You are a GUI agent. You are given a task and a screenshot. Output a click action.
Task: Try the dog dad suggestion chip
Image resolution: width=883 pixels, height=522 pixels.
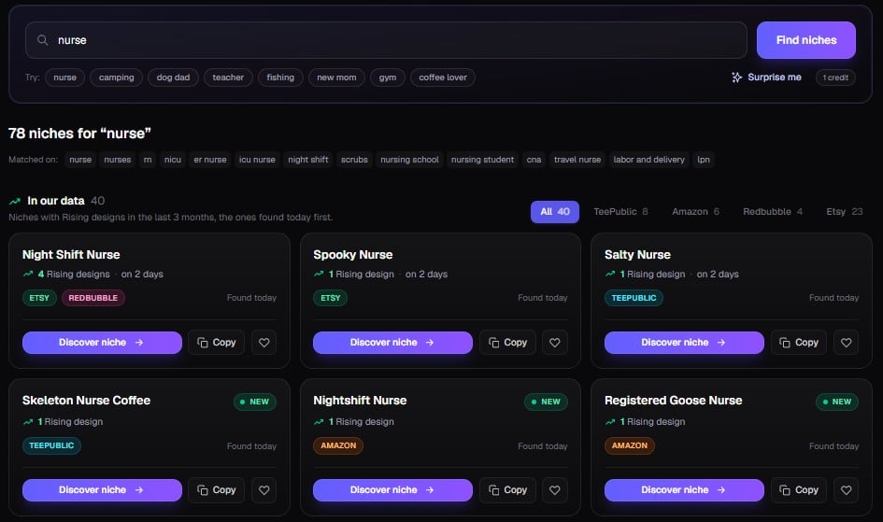174,78
